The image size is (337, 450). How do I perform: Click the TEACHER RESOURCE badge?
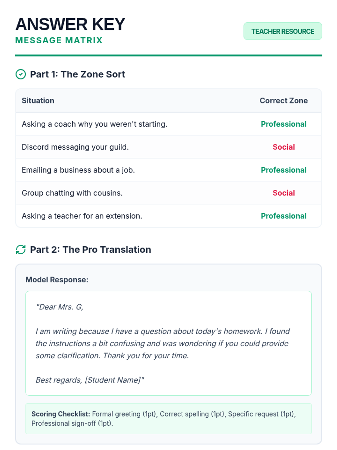click(x=283, y=31)
